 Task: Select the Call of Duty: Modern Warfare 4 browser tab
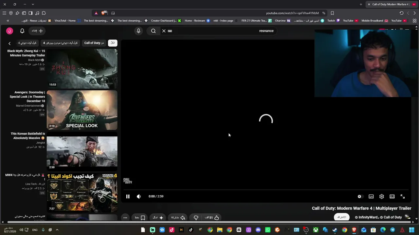[391, 4]
